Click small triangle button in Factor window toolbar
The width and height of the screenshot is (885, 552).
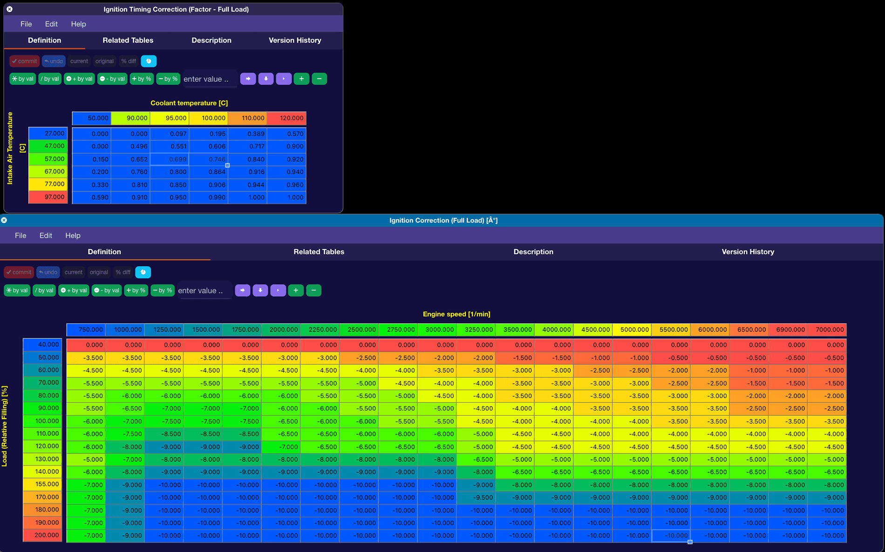[x=284, y=79]
